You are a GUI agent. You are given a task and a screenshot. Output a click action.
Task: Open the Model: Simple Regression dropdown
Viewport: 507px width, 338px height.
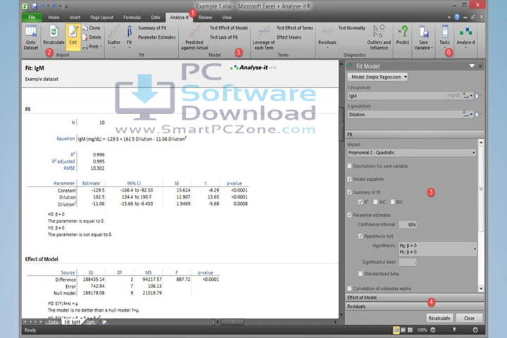pyautogui.click(x=377, y=77)
